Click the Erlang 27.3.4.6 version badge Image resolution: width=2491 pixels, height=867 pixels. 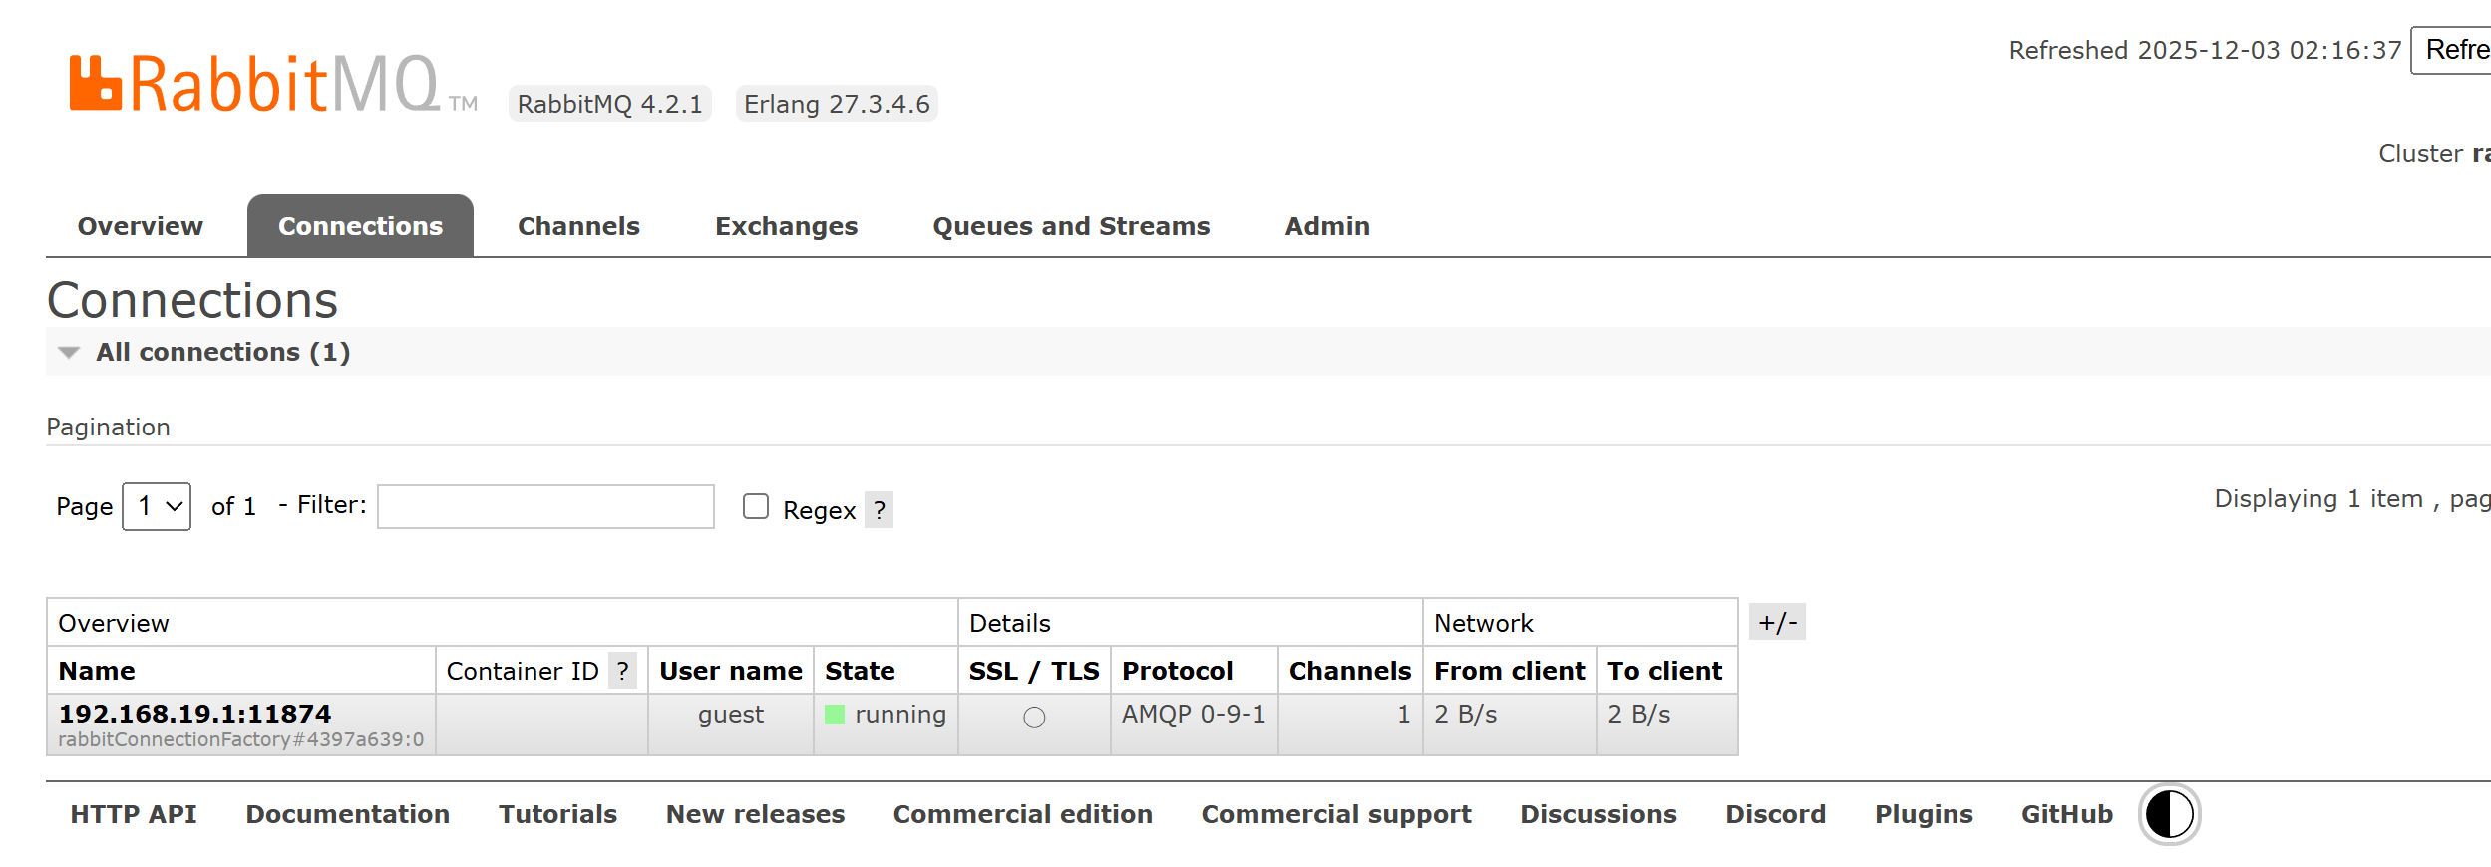[837, 104]
